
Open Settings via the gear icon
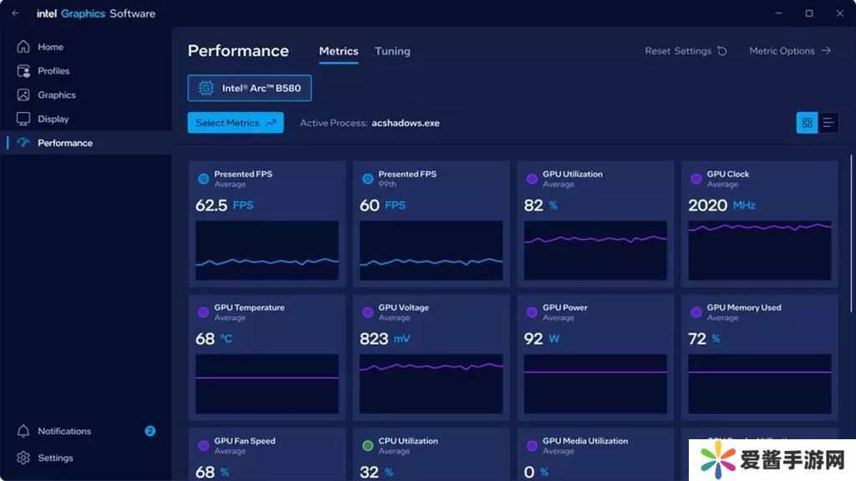(23, 458)
